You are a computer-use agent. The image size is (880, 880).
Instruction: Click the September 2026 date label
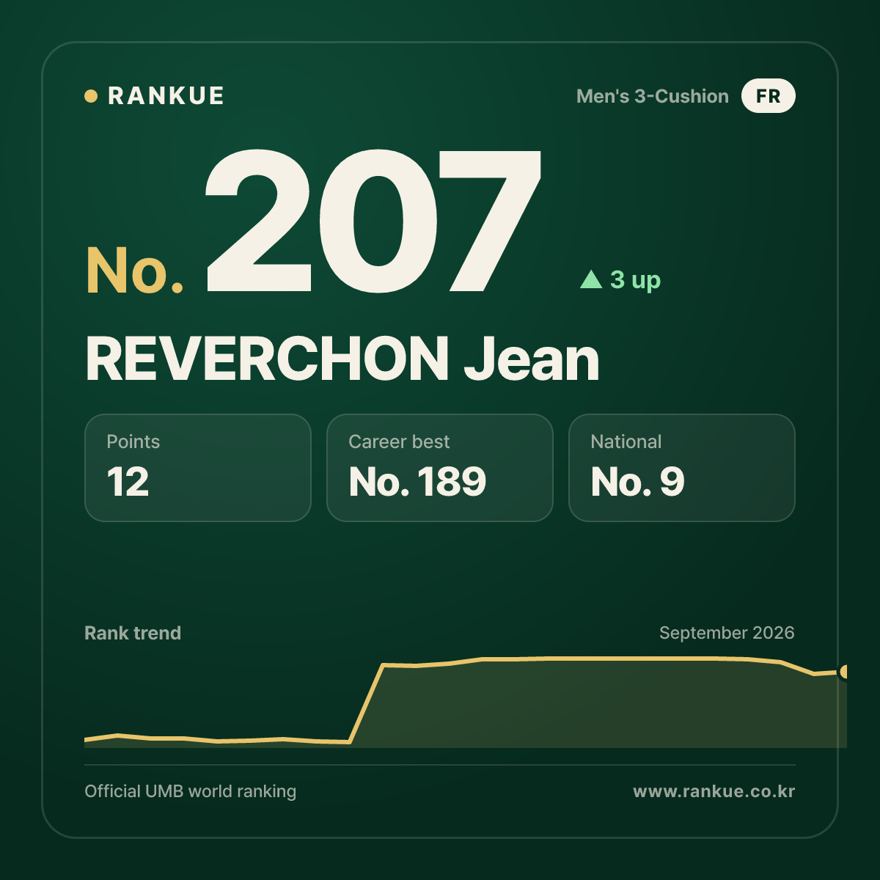727,633
